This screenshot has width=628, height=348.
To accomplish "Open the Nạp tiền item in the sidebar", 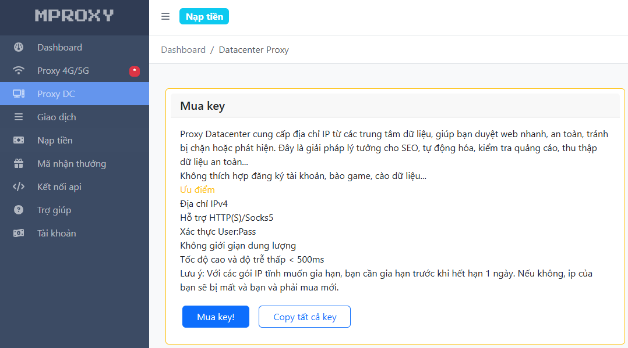I will point(55,141).
